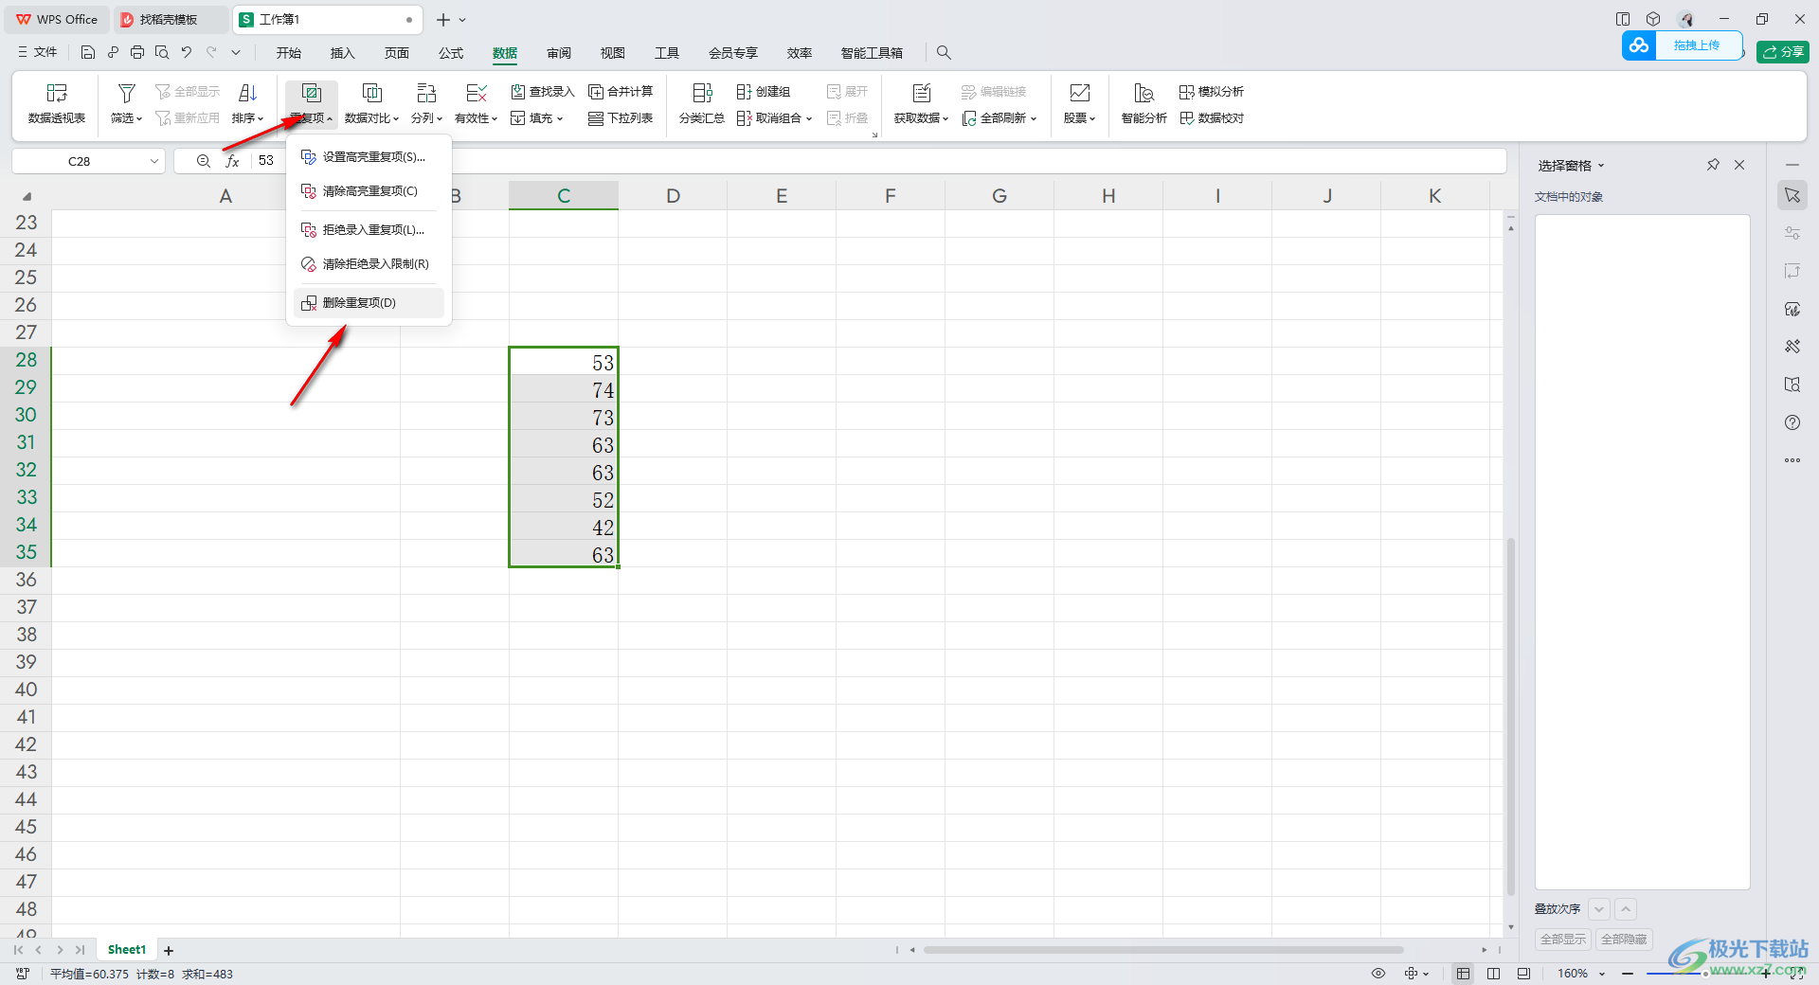Open the 数据对比 data compare tool
The image size is (1819, 985).
371,103
